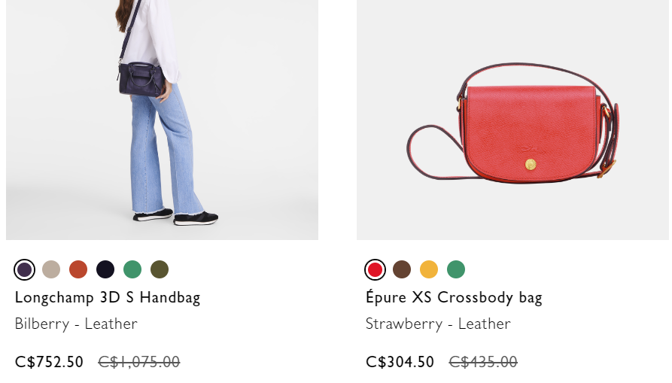This screenshot has height=383, width=672.
Task: Choose the beige swatch for 3D S Handbag
Action: click(x=51, y=269)
